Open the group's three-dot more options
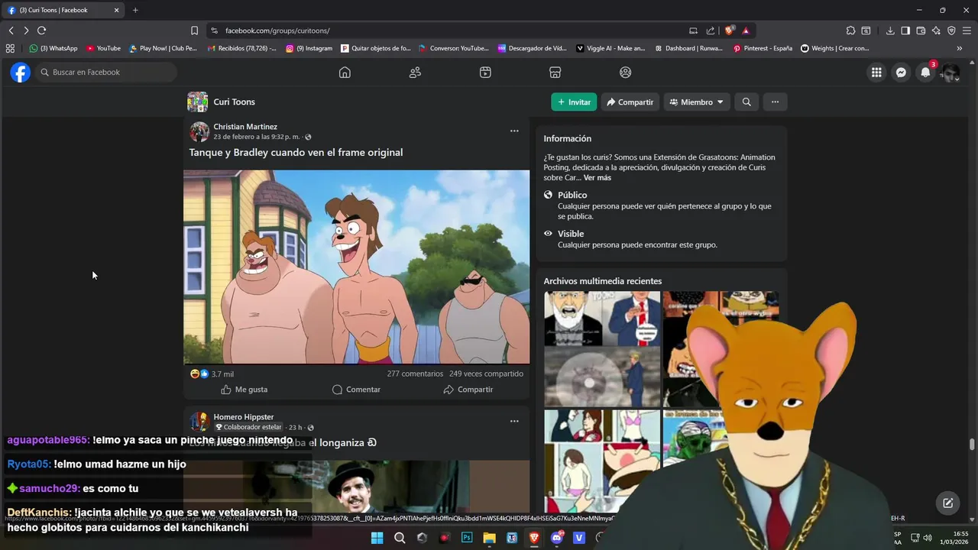This screenshot has height=550, width=978. pyautogui.click(x=775, y=102)
